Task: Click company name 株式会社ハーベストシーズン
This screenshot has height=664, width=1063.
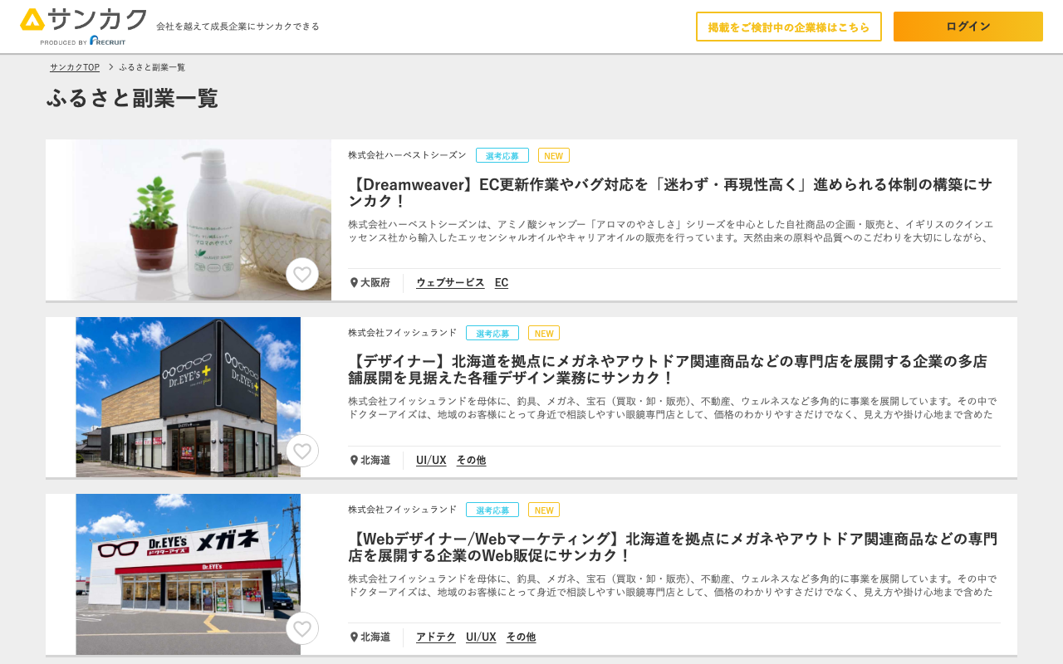Action: [407, 155]
